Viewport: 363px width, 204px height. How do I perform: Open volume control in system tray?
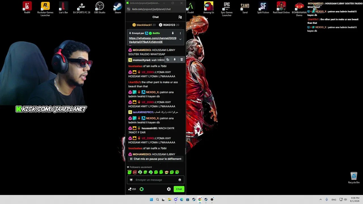[345, 199]
